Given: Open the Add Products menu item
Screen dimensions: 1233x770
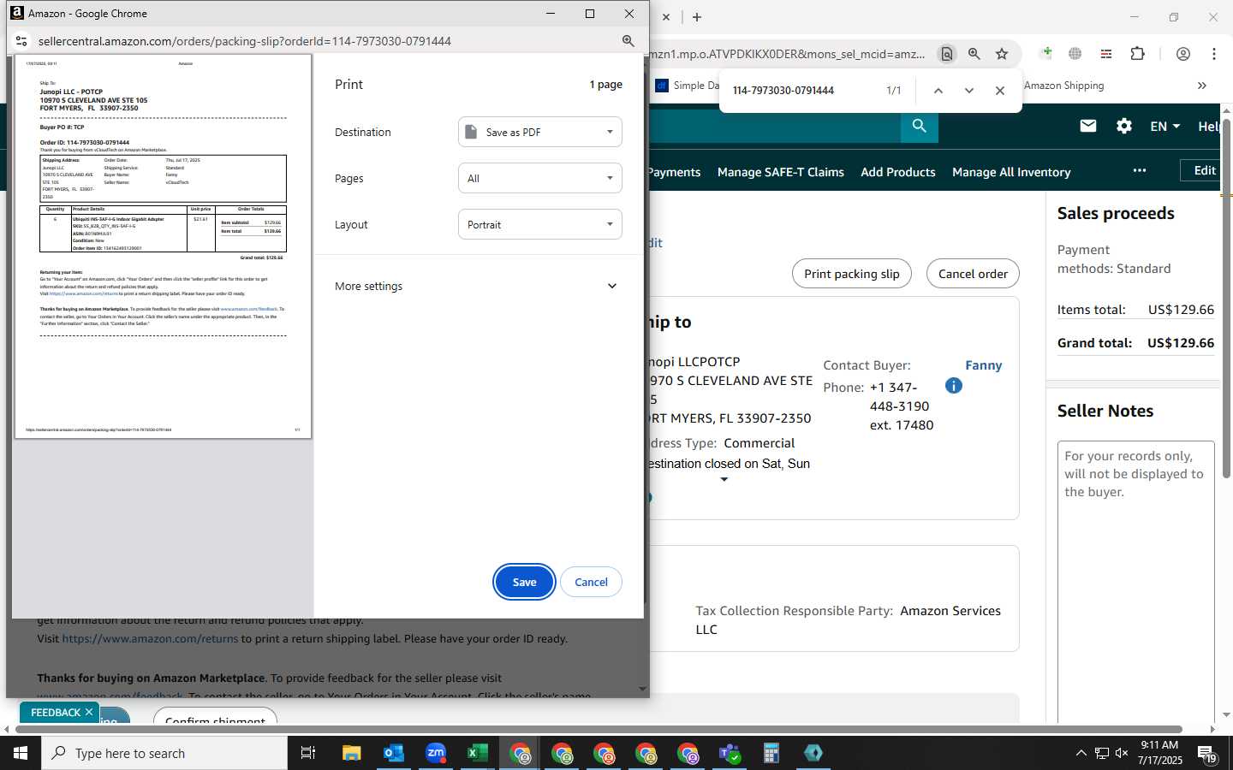Looking at the screenshot, I should [x=897, y=172].
